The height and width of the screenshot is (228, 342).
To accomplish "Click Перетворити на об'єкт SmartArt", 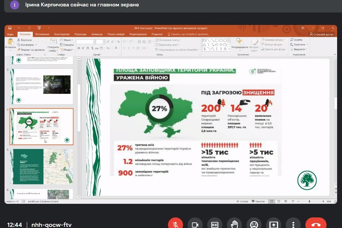I will coord(177,50).
